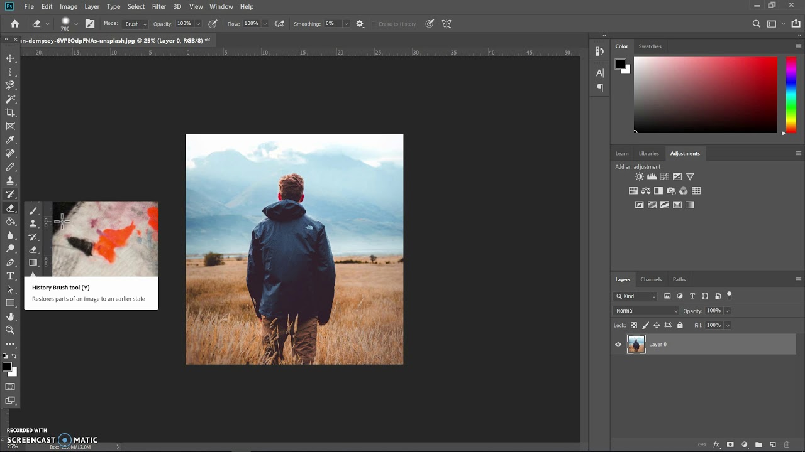805x452 pixels.
Task: Switch to the Channels tab
Action: (651, 279)
